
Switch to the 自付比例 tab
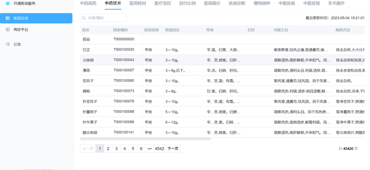point(187,3)
